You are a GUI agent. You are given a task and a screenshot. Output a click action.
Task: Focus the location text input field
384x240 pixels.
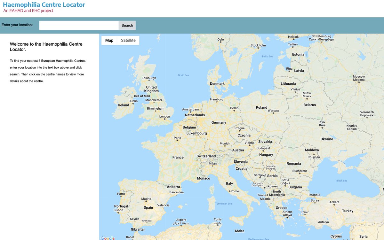[x=79, y=26]
